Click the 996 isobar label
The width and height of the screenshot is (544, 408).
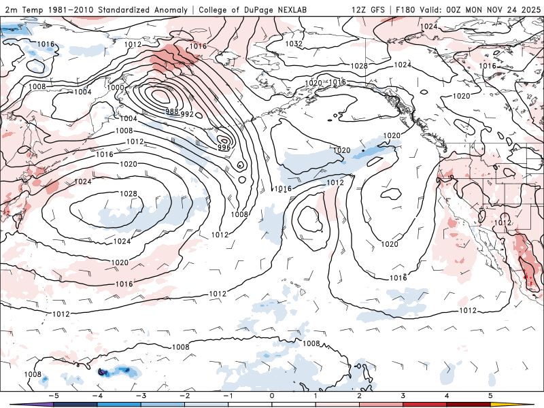point(224,147)
